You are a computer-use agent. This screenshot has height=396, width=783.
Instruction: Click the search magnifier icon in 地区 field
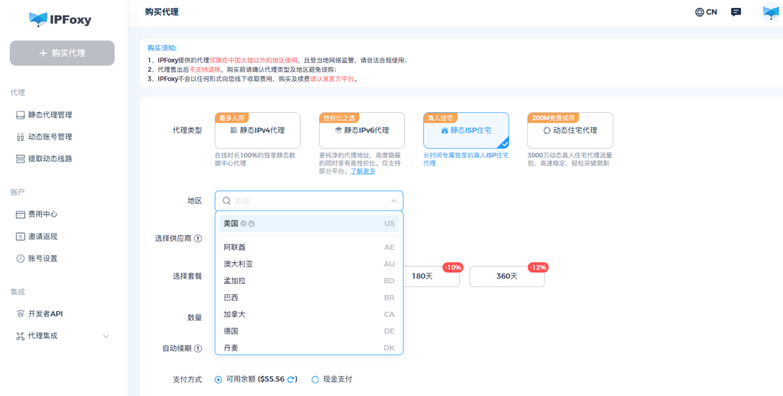click(x=226, y=200)
